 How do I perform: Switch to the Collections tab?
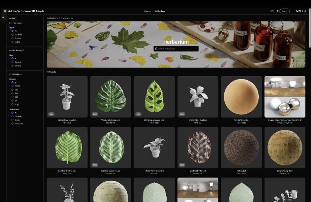point(160,11)
